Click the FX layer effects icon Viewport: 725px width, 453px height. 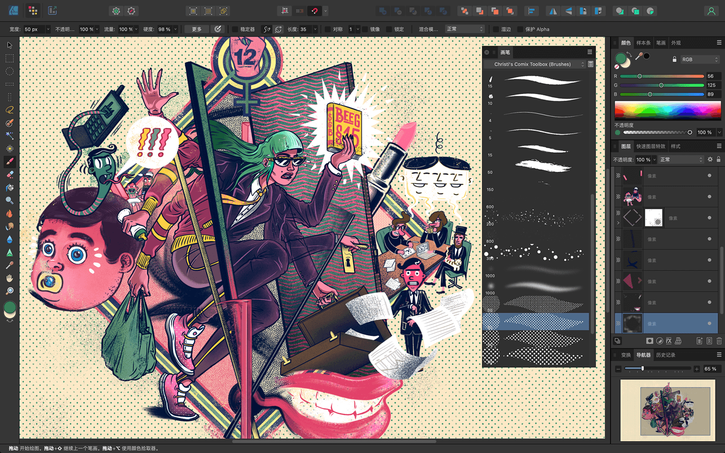[x=669, y=341]
